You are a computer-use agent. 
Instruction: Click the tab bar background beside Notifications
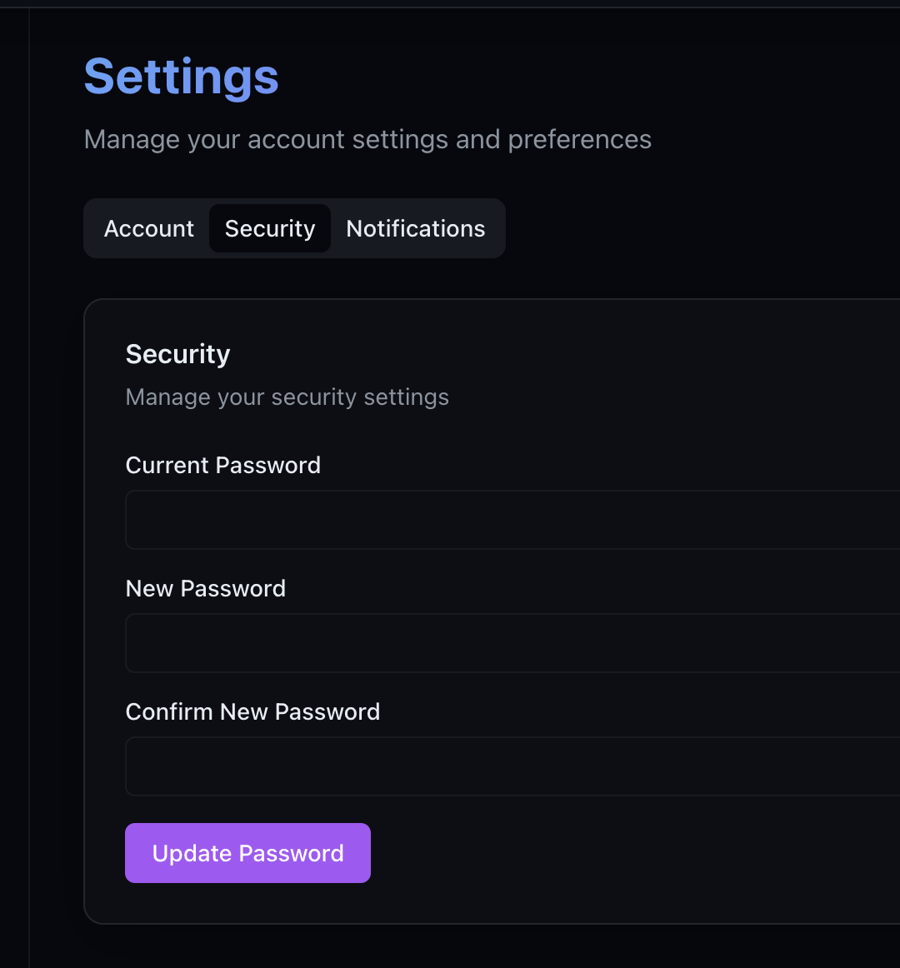click(497, 228)
